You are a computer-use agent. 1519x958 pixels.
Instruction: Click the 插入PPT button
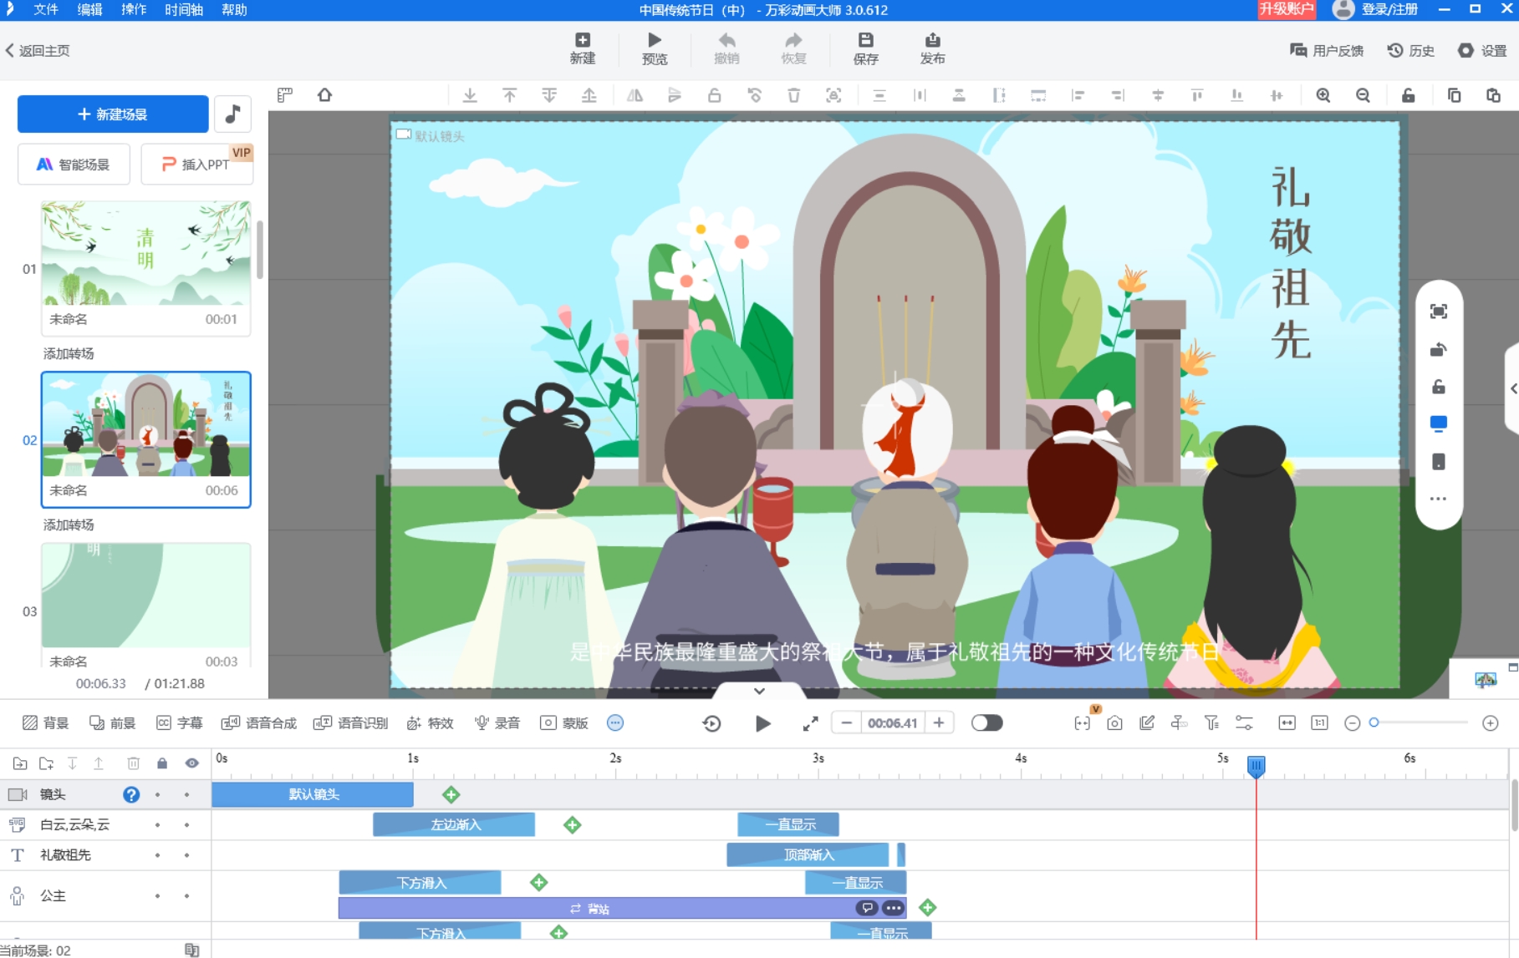click(196, 165)
